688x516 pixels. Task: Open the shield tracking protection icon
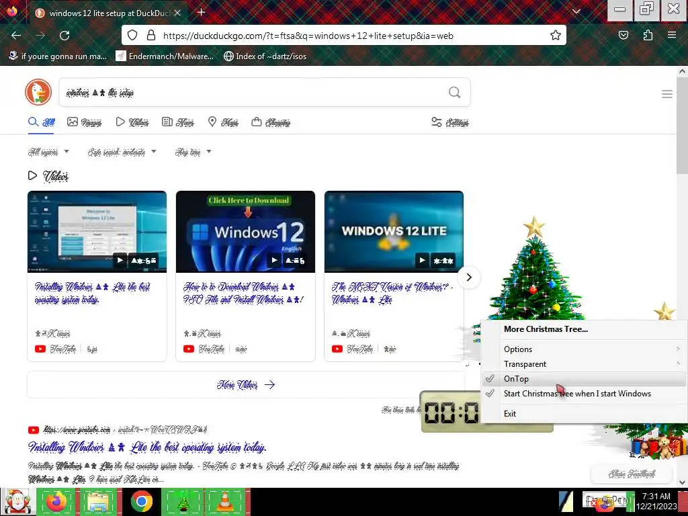(132, 35)
